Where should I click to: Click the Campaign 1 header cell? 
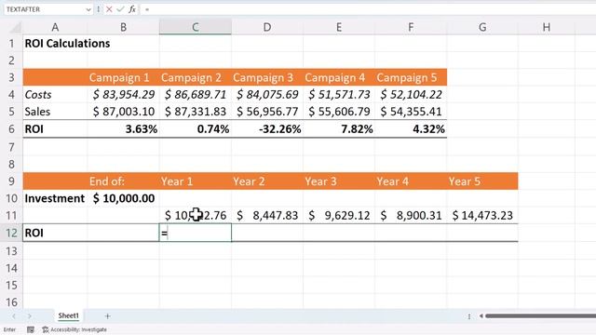pyautogui.click(x=124, y=77)
